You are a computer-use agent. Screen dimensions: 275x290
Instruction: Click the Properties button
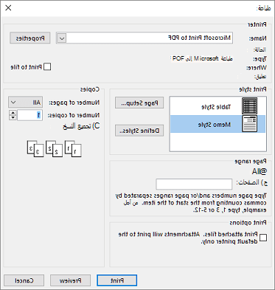30,38
